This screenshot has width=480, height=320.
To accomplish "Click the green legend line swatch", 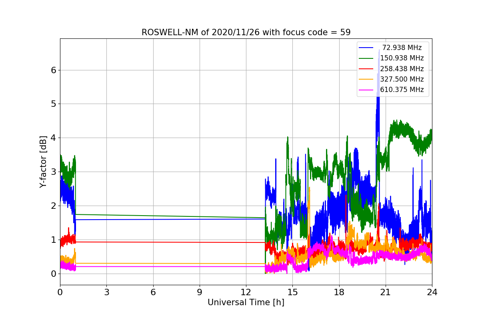I will coord(366,58).
